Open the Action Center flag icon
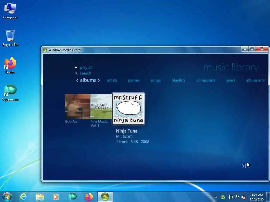The width and height of the screenshot is (270, 202). coord(237,197)
